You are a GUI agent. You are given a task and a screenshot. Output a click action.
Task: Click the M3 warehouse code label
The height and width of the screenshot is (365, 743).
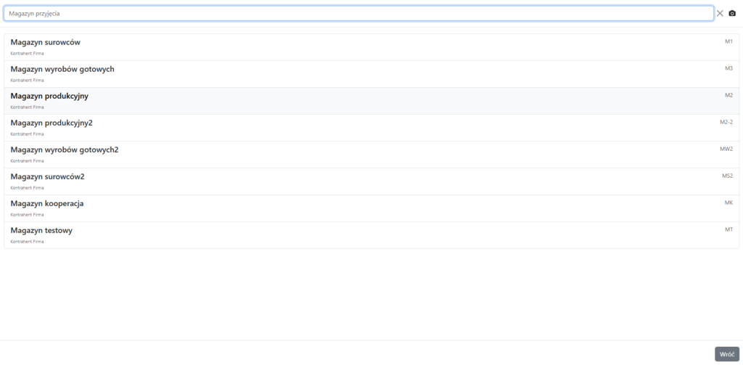(x=728, y=68)
